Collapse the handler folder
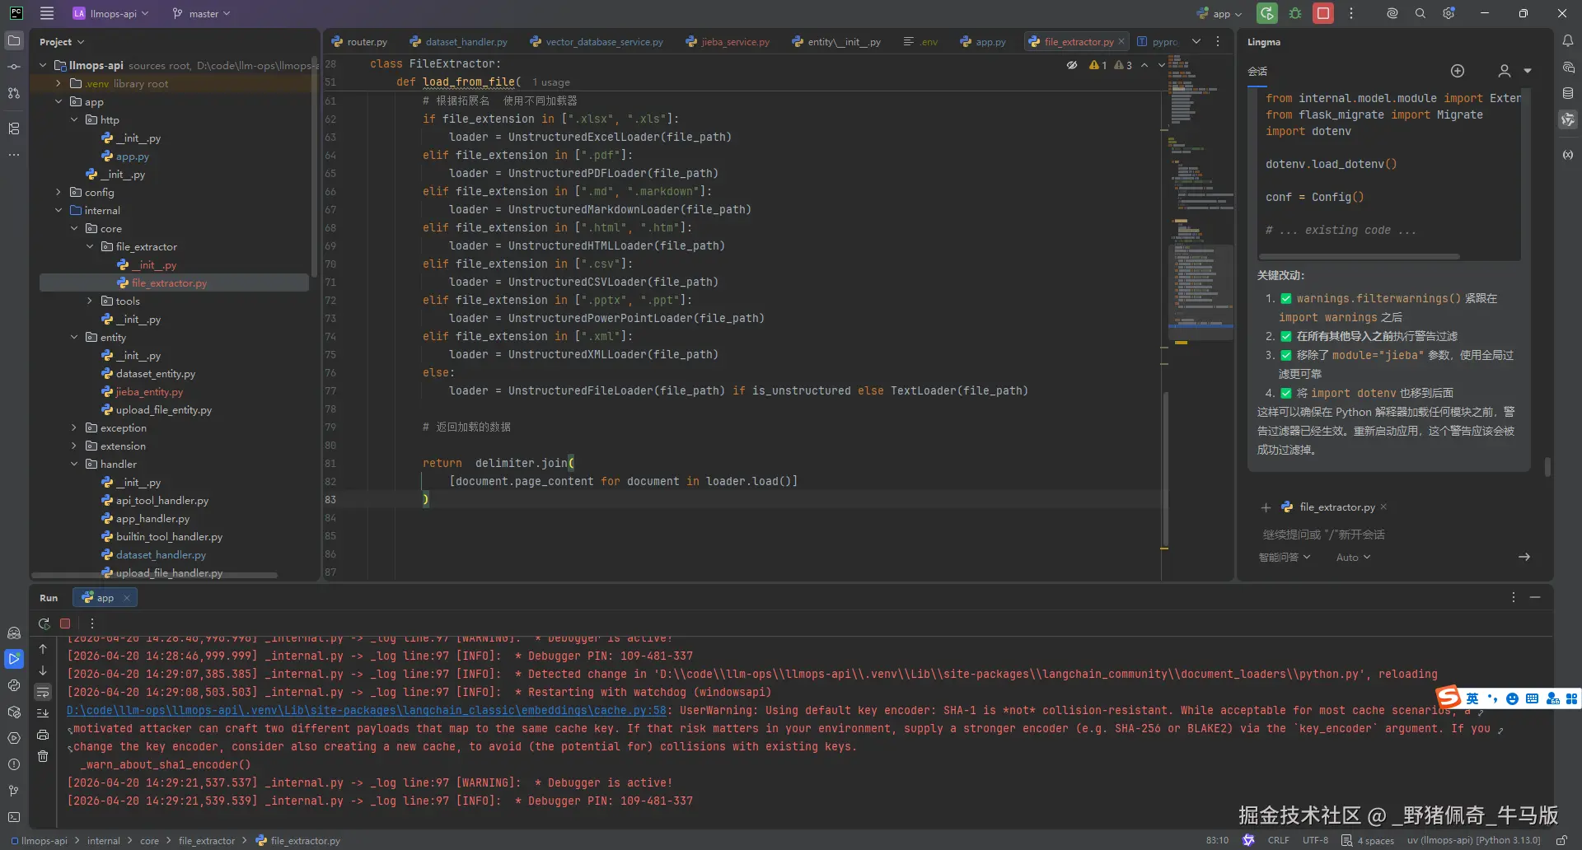This screenshot has height=850, width=1582. pyautogui.click(x=74, y=464)
